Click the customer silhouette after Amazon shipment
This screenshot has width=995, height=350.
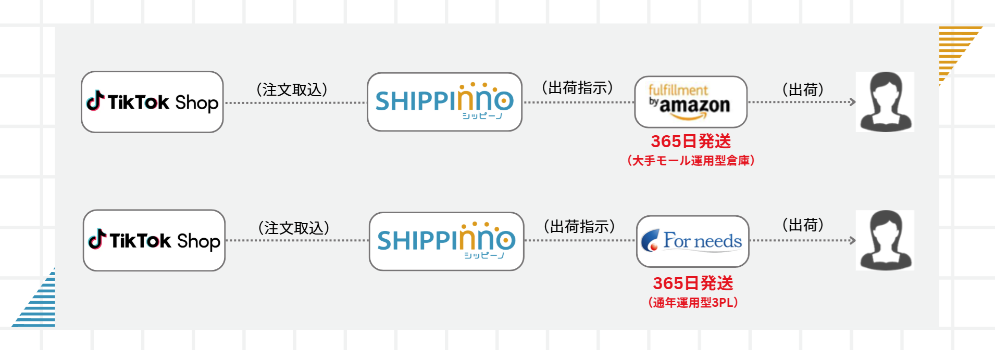pos(885,102)
